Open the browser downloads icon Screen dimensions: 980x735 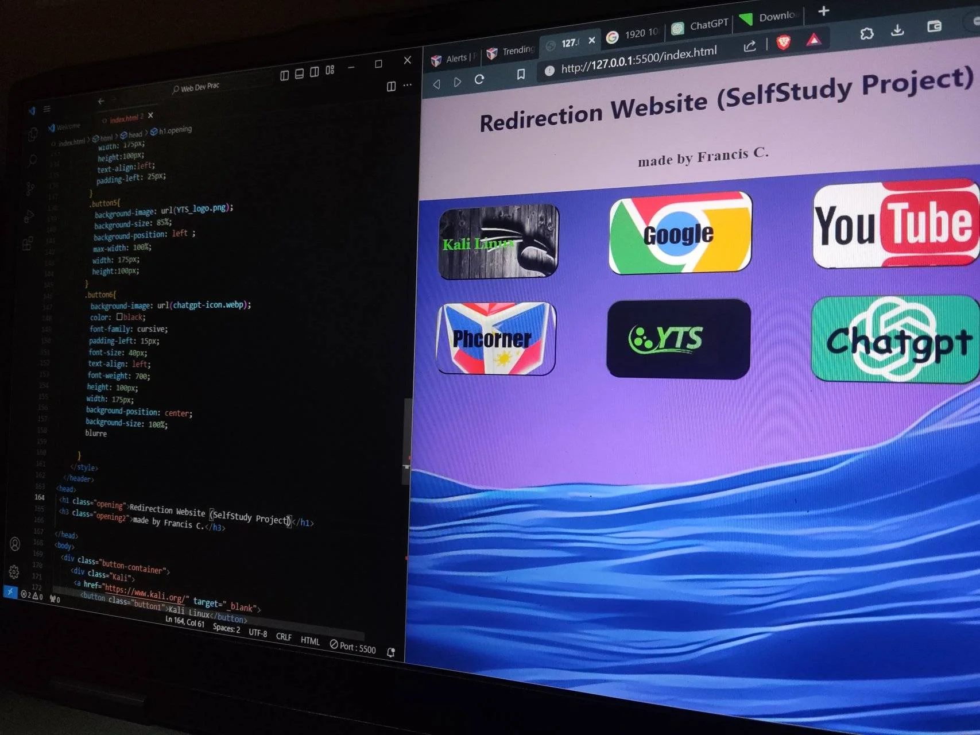(898, 30)
